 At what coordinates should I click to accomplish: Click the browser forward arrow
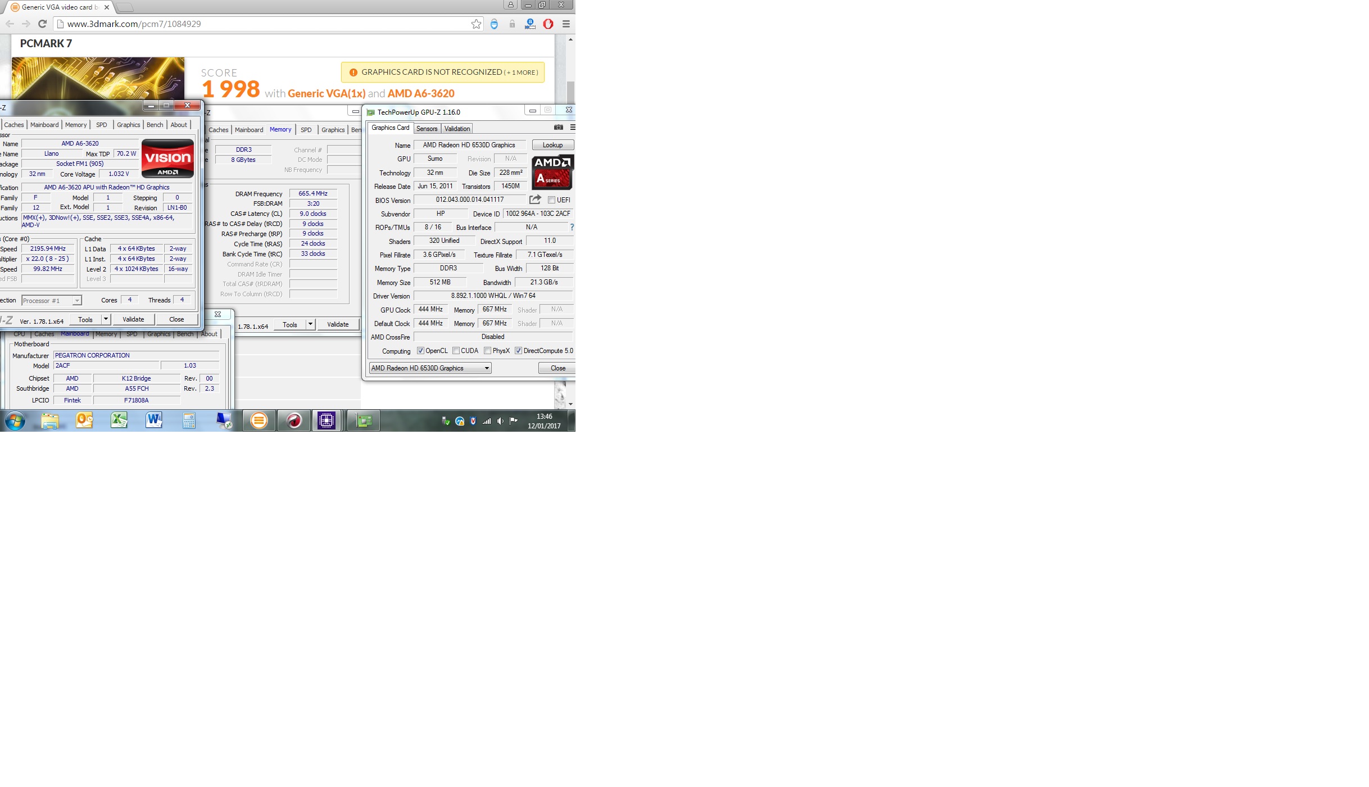(26, 24)
